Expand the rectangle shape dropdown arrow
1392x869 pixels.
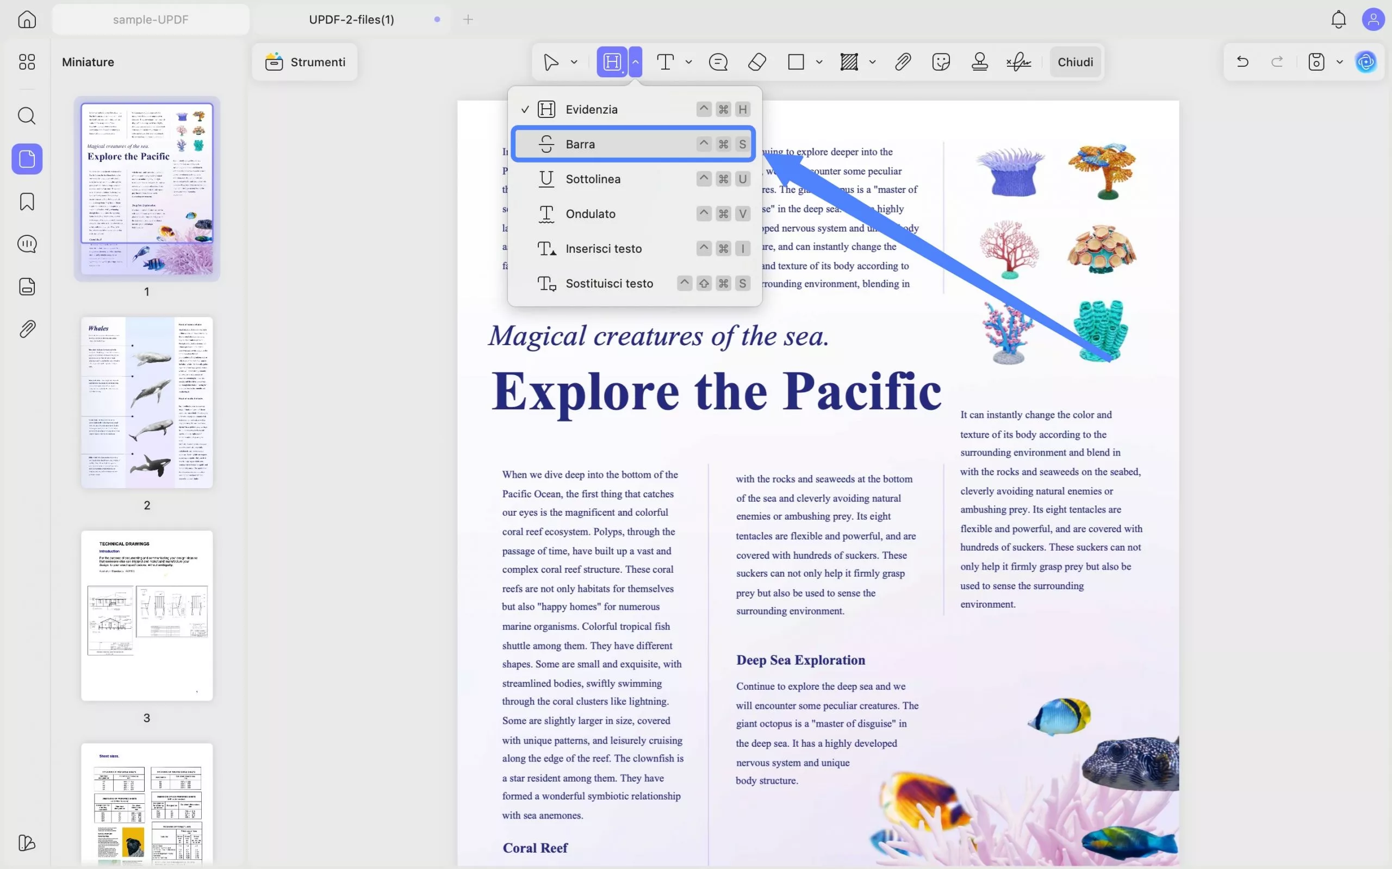point(819,62)
